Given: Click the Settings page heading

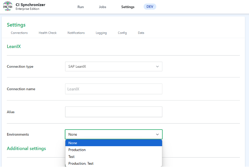Looking at the screenshot, I should (x=16, y=25).
